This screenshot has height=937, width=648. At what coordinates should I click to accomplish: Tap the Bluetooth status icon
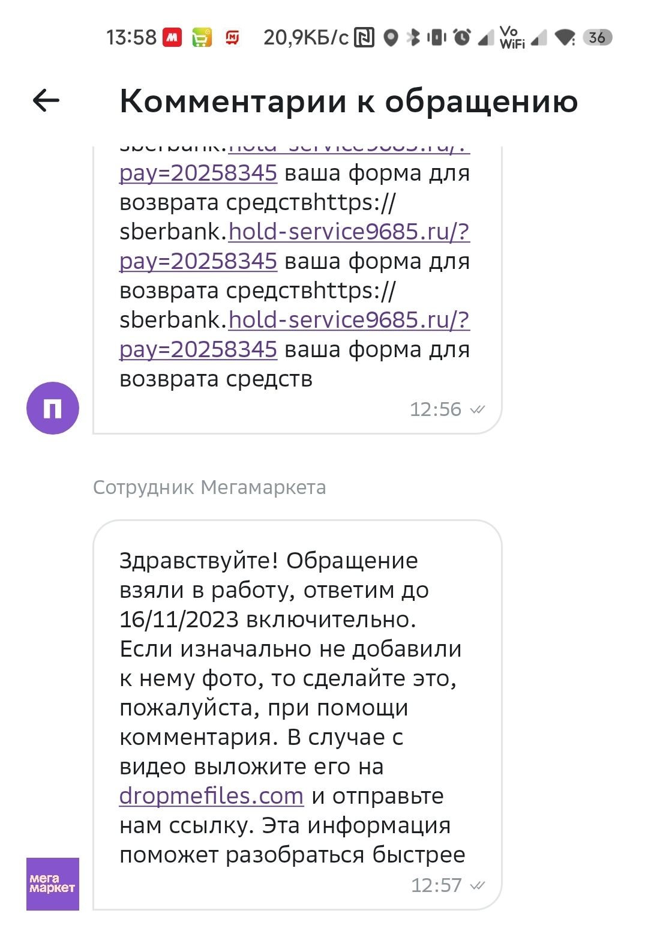pyautogui.click(x=413, y=38)
